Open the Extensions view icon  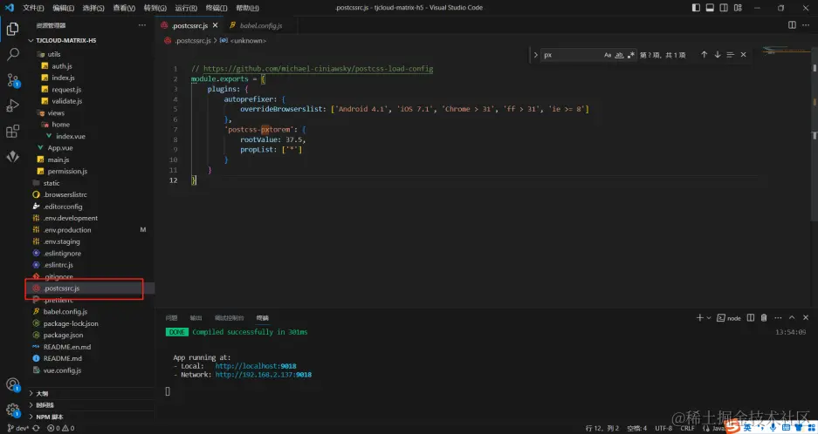click(13, 132)
